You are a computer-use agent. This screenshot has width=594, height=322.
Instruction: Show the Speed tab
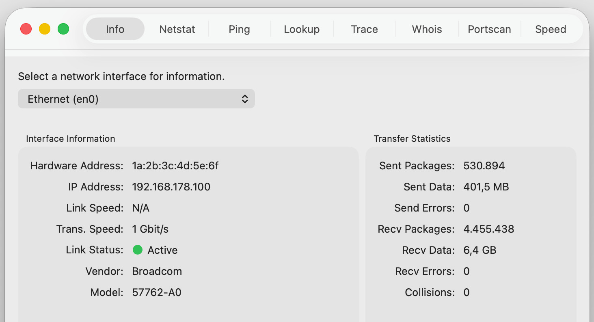coord(551,29)
